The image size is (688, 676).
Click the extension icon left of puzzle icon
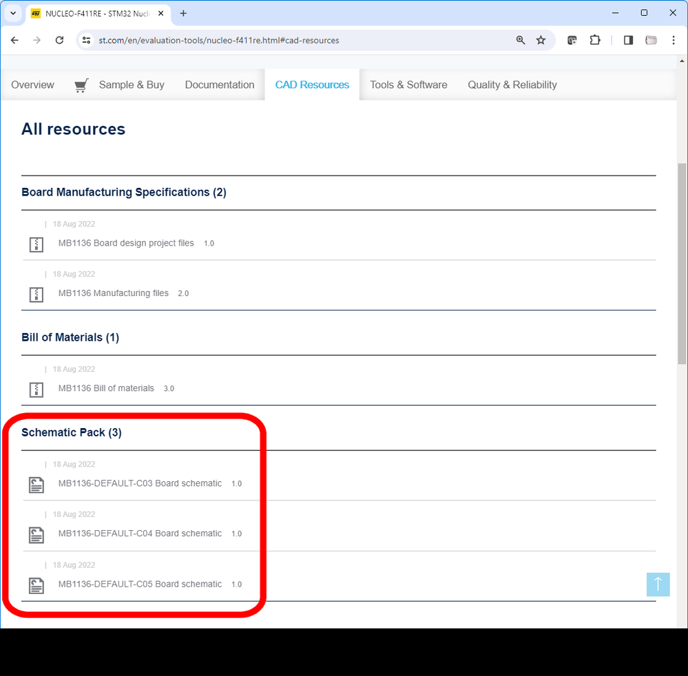572,41
